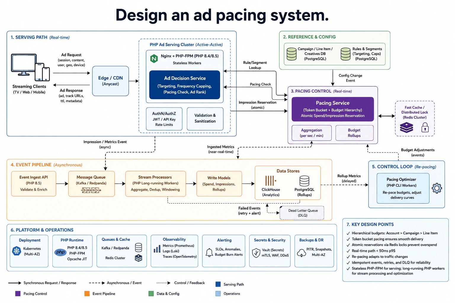The width and height of the screenshot is (455, 303).
Task: Click checkmark beside Token bucket pacing point
Action: coord(348,239)
